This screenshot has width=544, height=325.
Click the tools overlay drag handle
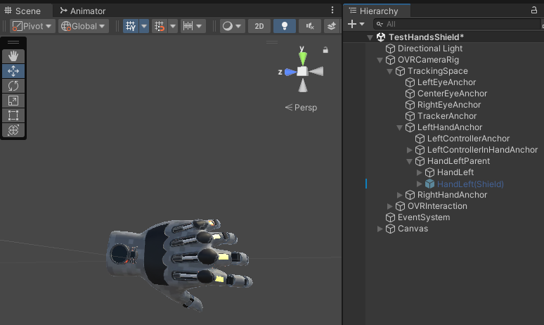click(x=13, y=42)
